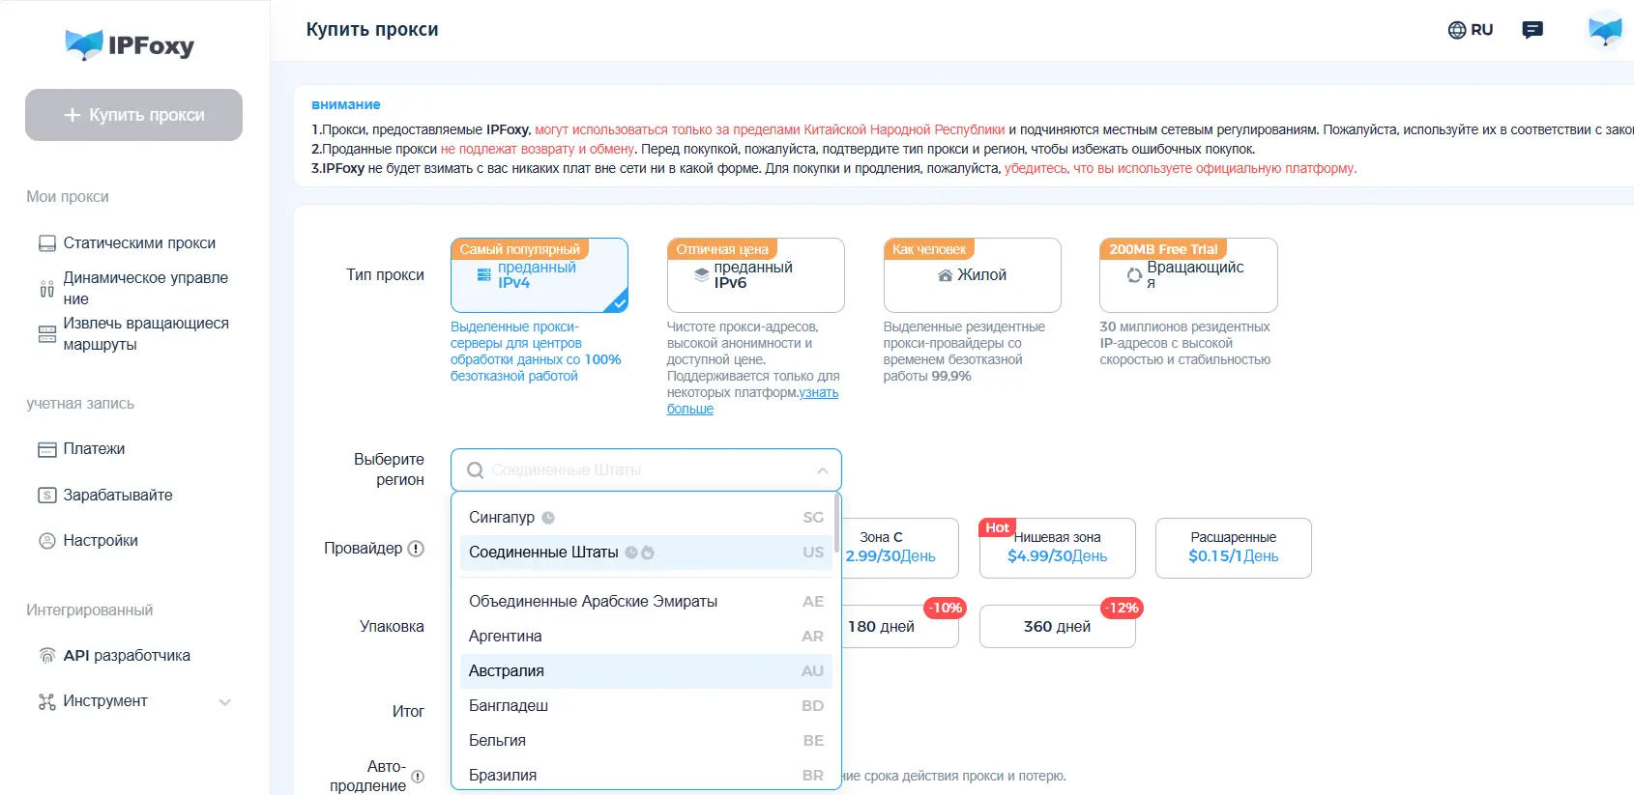Screen dimensions: 1634x795
Task: Select the Жилой proxy type
Action: point(972,275)
